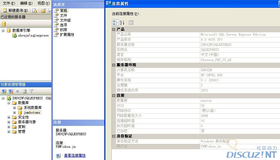Click the 查看连接属性 link

point(75,156)
